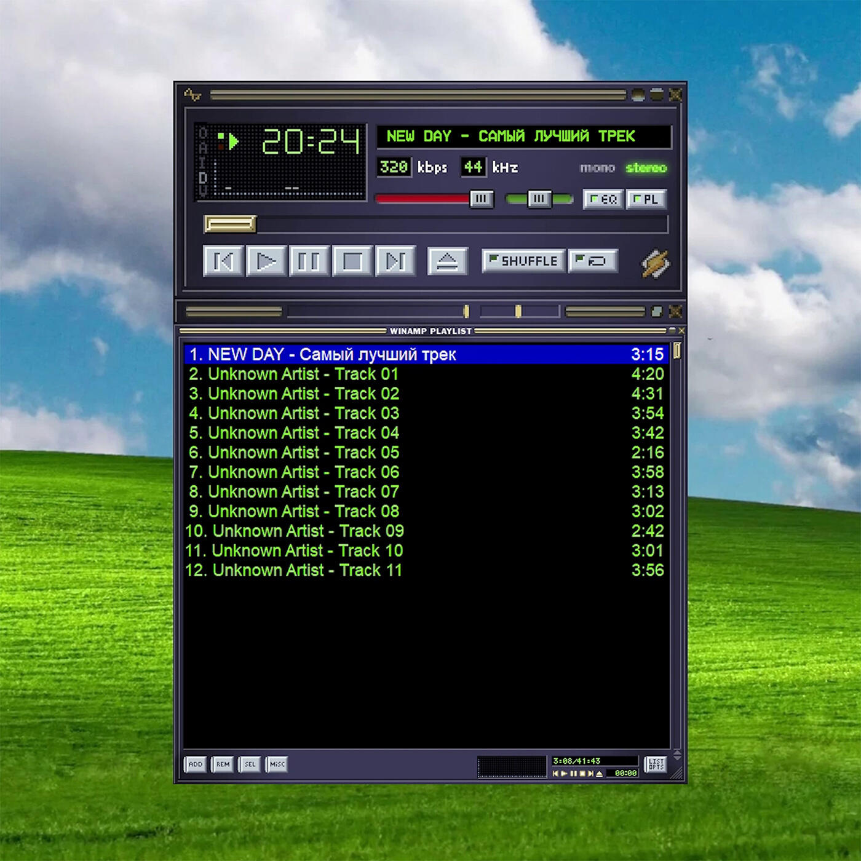The image size is (861, 861).
Task: Open the LIST OPTS menu
Action: click(x=656, y=764)
